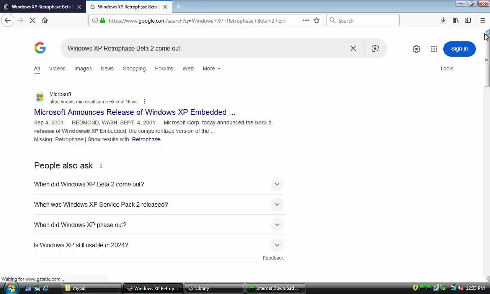Open the Library toolbar icon

[x=456, y=20]
